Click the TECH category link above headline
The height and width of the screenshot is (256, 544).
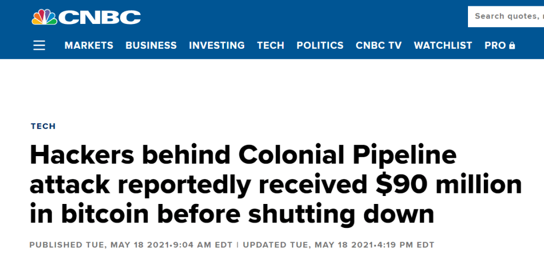click(43, 126)
